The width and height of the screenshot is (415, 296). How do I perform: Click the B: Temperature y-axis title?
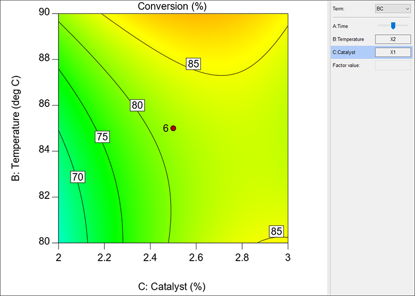pos(15,128)
